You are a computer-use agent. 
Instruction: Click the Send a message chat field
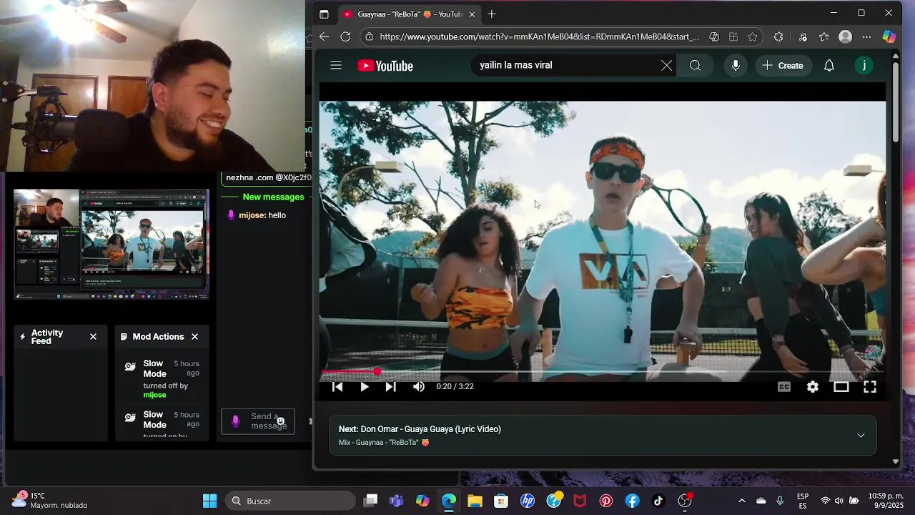(258, 421)
